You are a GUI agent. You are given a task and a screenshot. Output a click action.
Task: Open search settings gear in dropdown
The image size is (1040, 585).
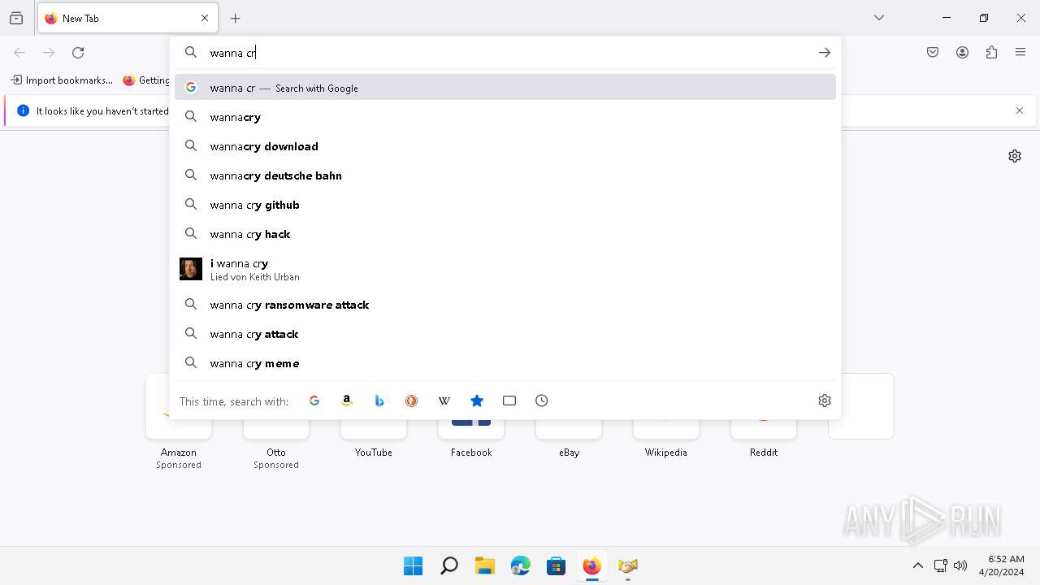(825, 401)
